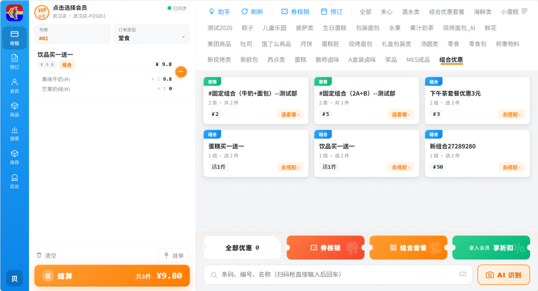Click the AI 识别 camera button
This screenshot has height=291, width=538.
tap(503, 275)
